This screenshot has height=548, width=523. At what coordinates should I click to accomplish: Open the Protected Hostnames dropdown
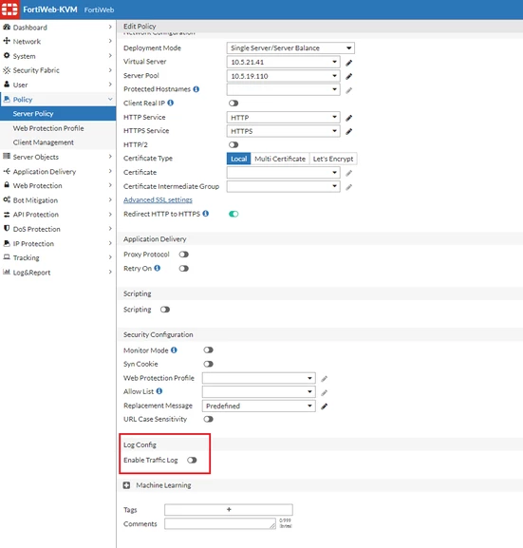(x=284, y=89)
